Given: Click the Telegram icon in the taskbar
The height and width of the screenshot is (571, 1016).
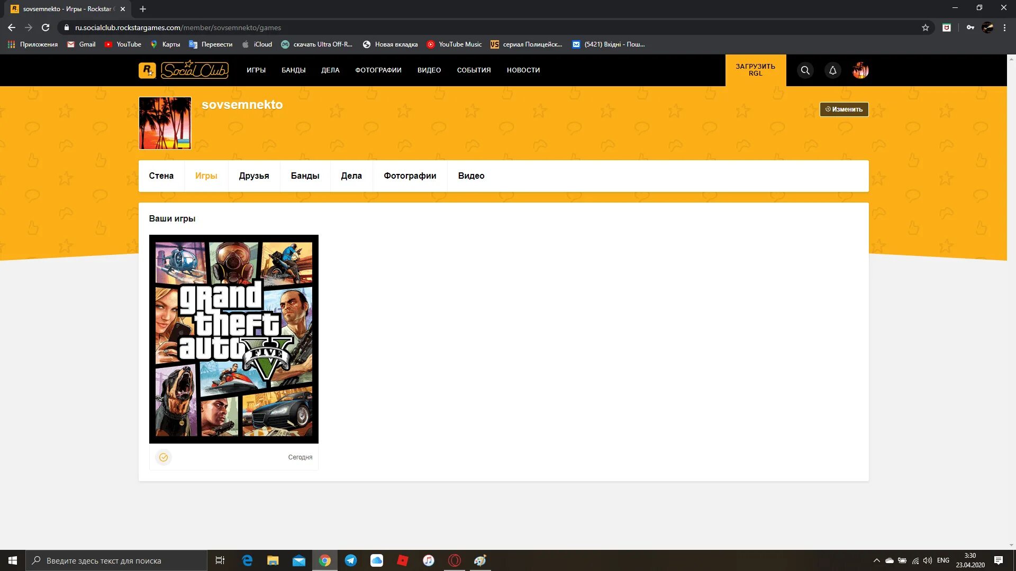Looking at the screenshot, I should [350, 560].
